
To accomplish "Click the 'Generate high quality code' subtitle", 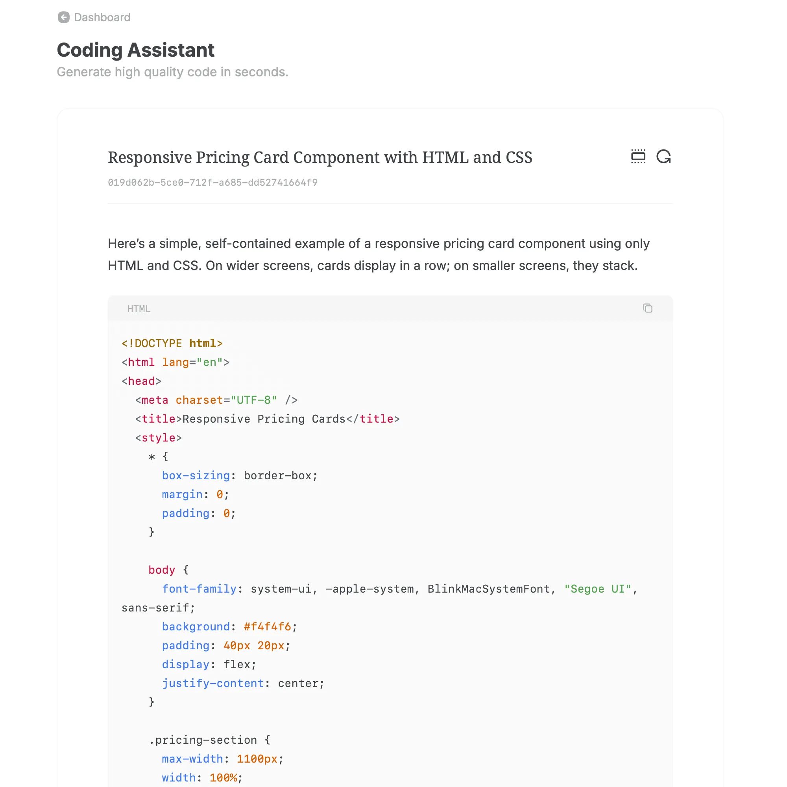I will (x=172, y=72).
